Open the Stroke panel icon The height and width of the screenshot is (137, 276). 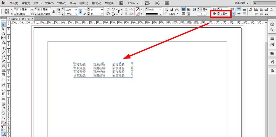(x=272, y=39)
